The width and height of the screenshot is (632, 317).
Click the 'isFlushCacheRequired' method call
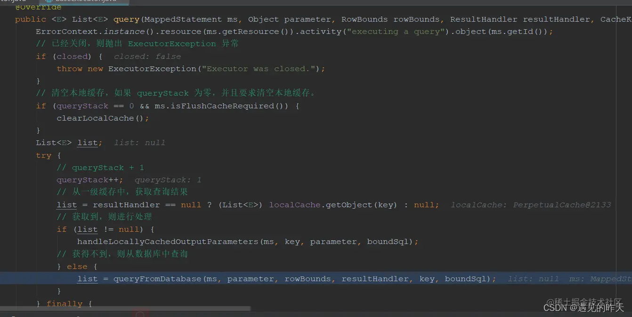point(221,106)
